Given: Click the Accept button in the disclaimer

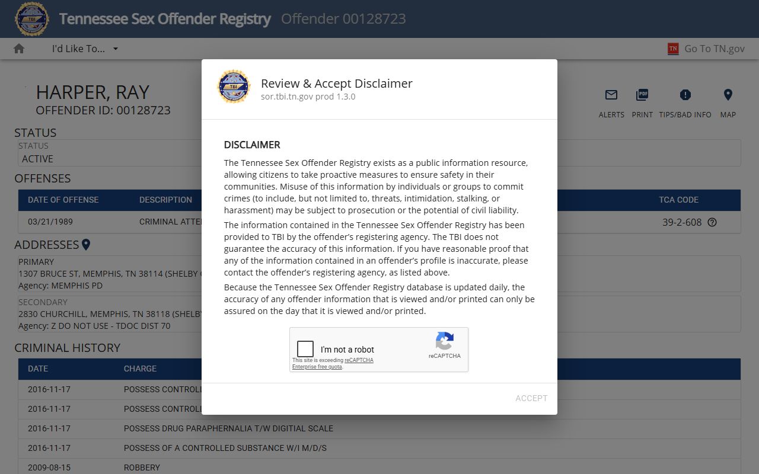Looking at the screenshot, I should pos(531,398).
